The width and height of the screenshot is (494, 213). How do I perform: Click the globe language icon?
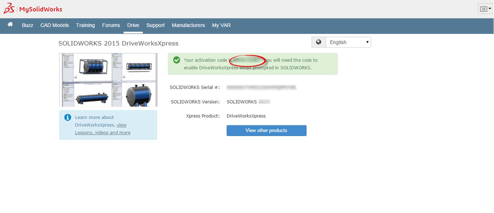(319, 42)
